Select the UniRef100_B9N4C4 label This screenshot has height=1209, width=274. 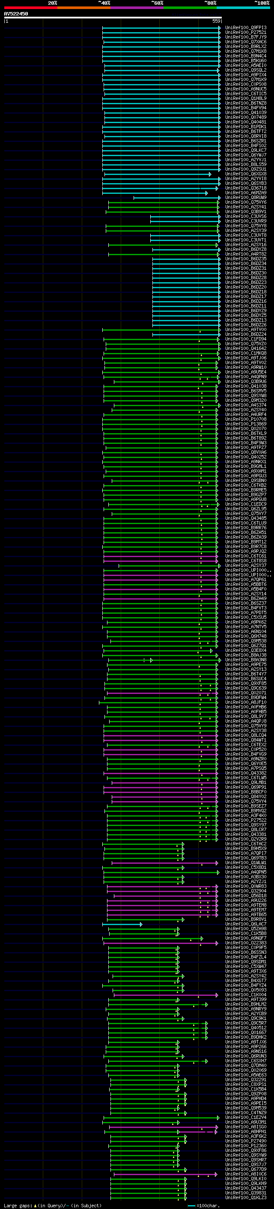tap(246, 56)
